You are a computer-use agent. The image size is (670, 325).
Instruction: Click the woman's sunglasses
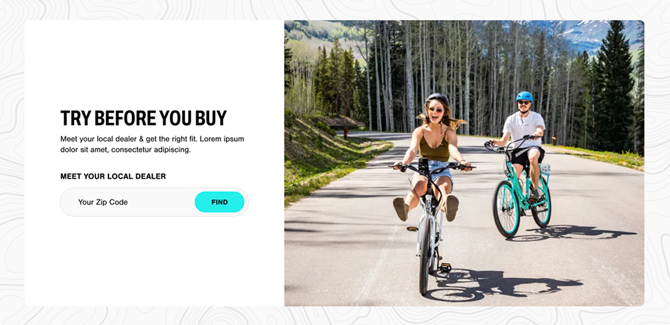coord(435,110)
